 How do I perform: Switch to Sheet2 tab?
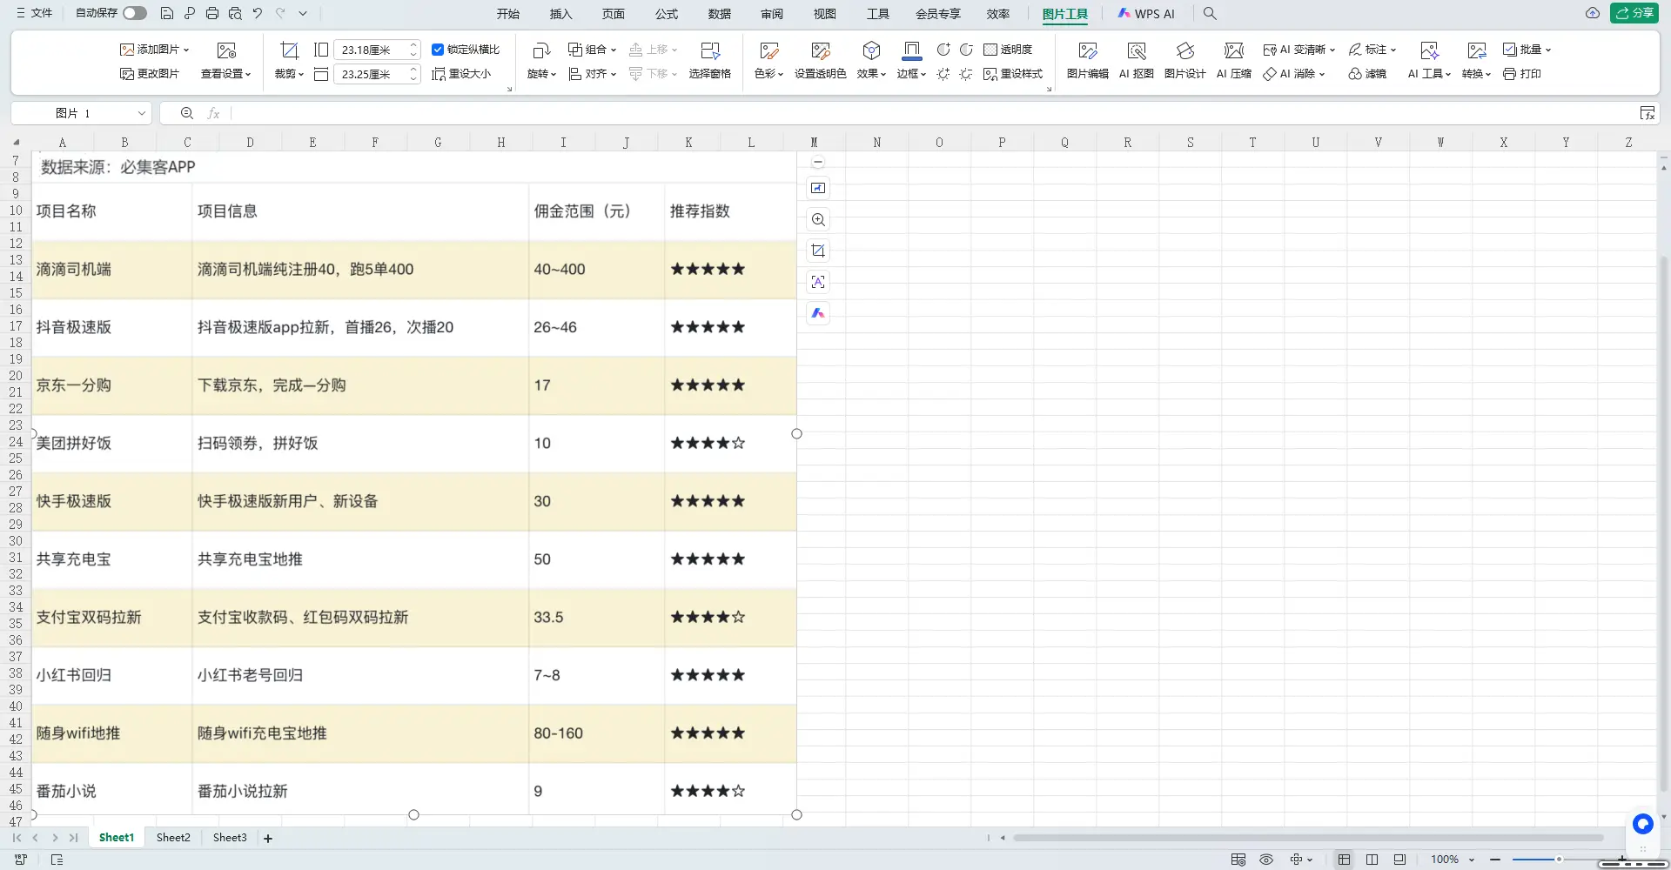click(x=173, y=838)
